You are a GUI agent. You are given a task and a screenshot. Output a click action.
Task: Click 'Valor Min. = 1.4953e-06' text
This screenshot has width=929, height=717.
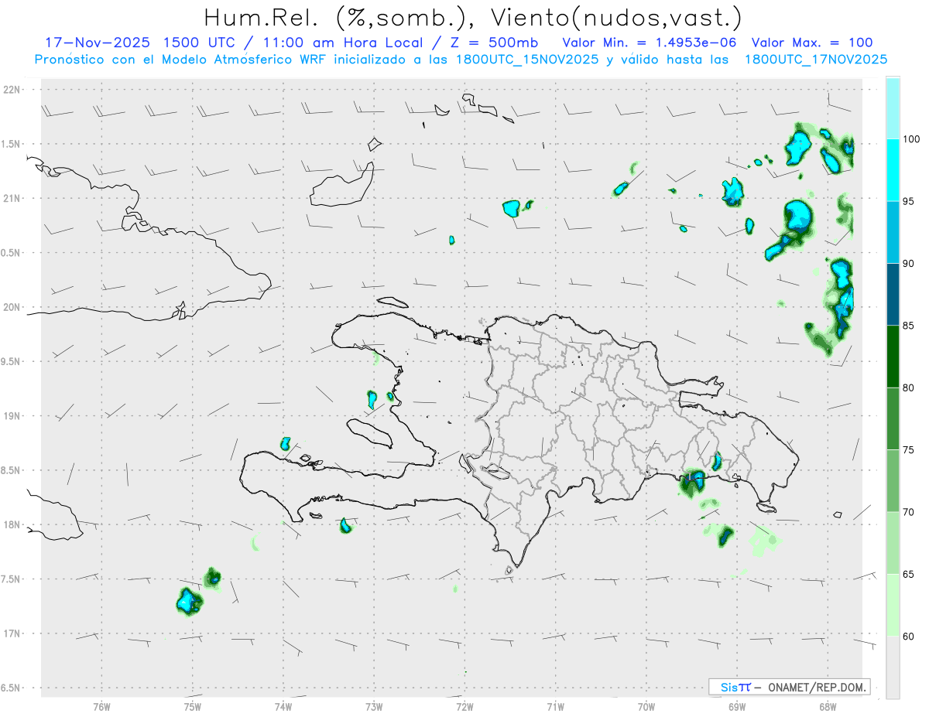(x=649, y=43)
